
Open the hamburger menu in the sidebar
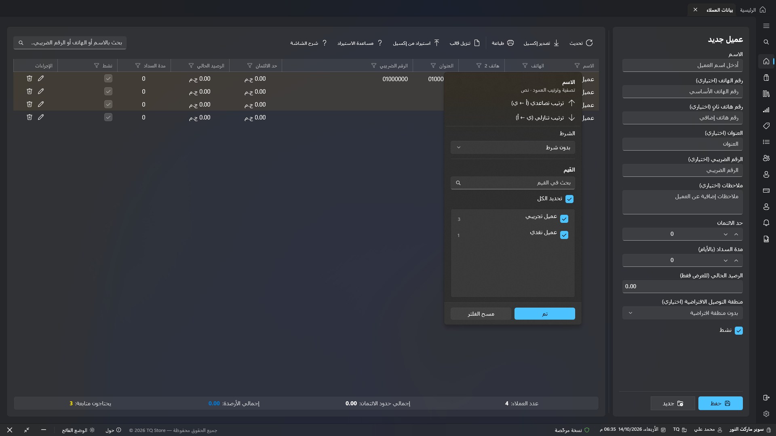pyautogui.click(x=766, y=26)
